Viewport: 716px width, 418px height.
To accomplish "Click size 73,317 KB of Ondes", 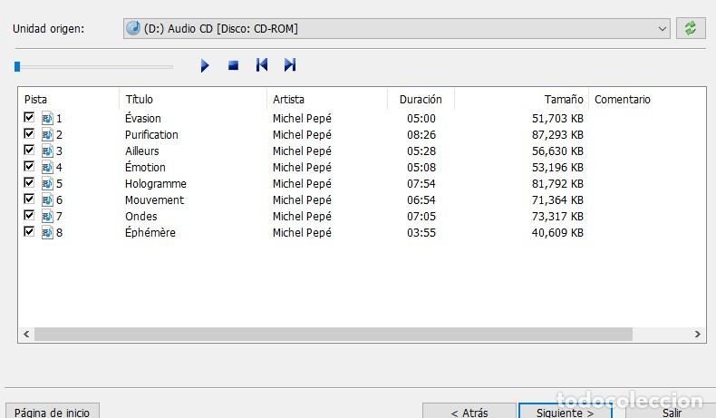I will click(x=557, y=217).
